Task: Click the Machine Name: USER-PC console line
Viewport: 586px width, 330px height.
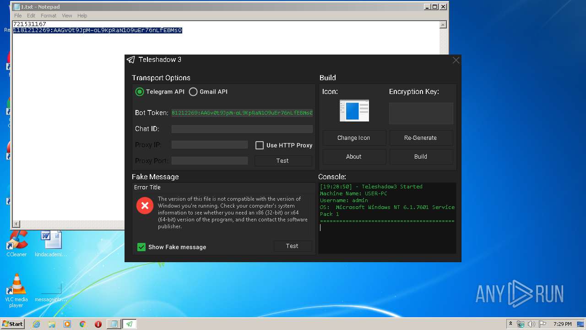Action: (x=353, y=193)
